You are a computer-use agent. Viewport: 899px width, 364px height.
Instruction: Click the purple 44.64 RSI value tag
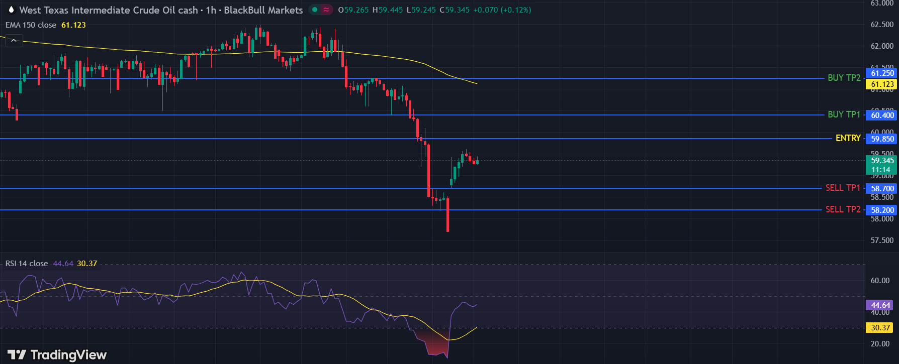880,305
